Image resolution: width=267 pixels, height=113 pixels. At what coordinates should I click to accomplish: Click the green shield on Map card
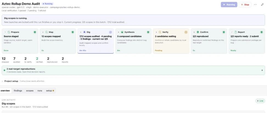(x=73, y=32)
